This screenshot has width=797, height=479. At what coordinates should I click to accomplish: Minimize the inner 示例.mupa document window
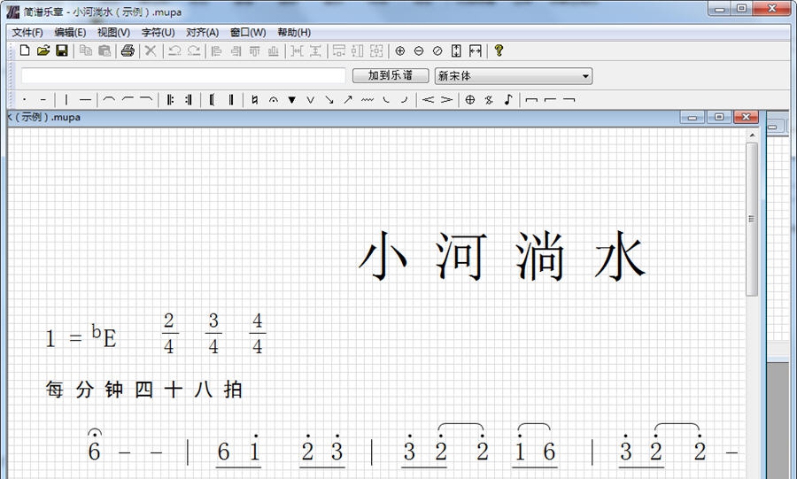692,118
